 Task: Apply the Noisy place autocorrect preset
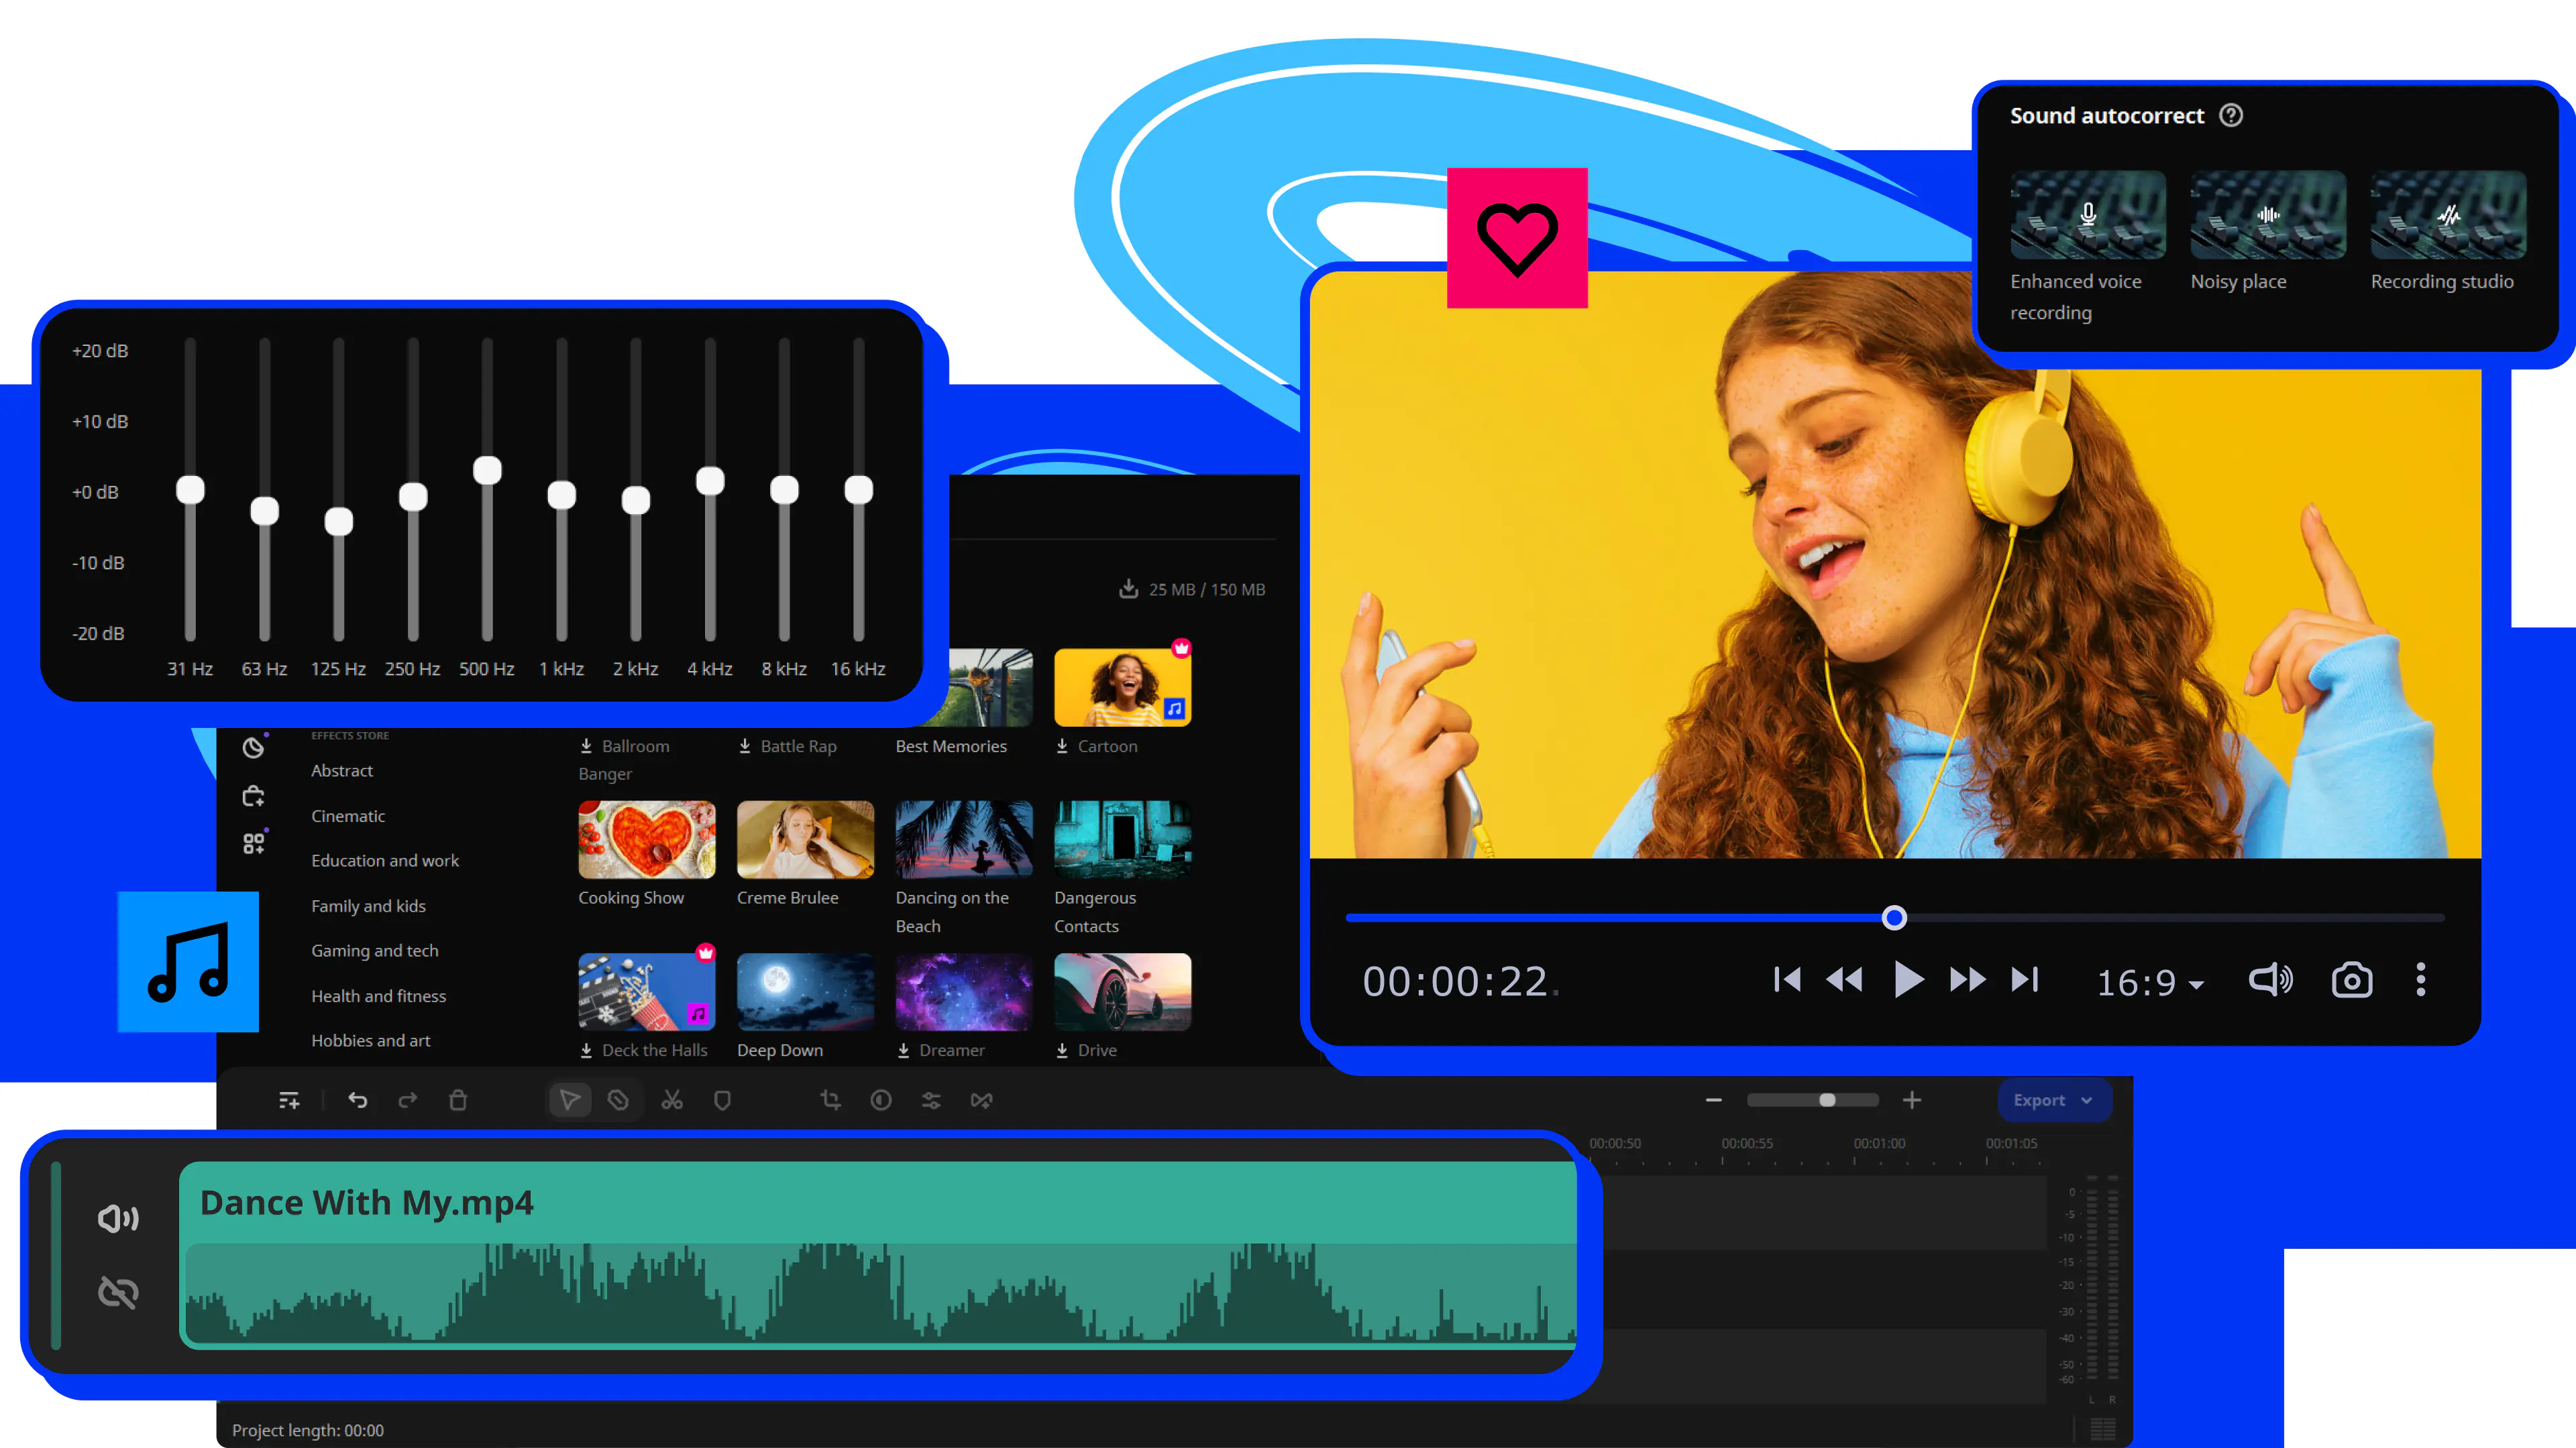click(2267, 216)
